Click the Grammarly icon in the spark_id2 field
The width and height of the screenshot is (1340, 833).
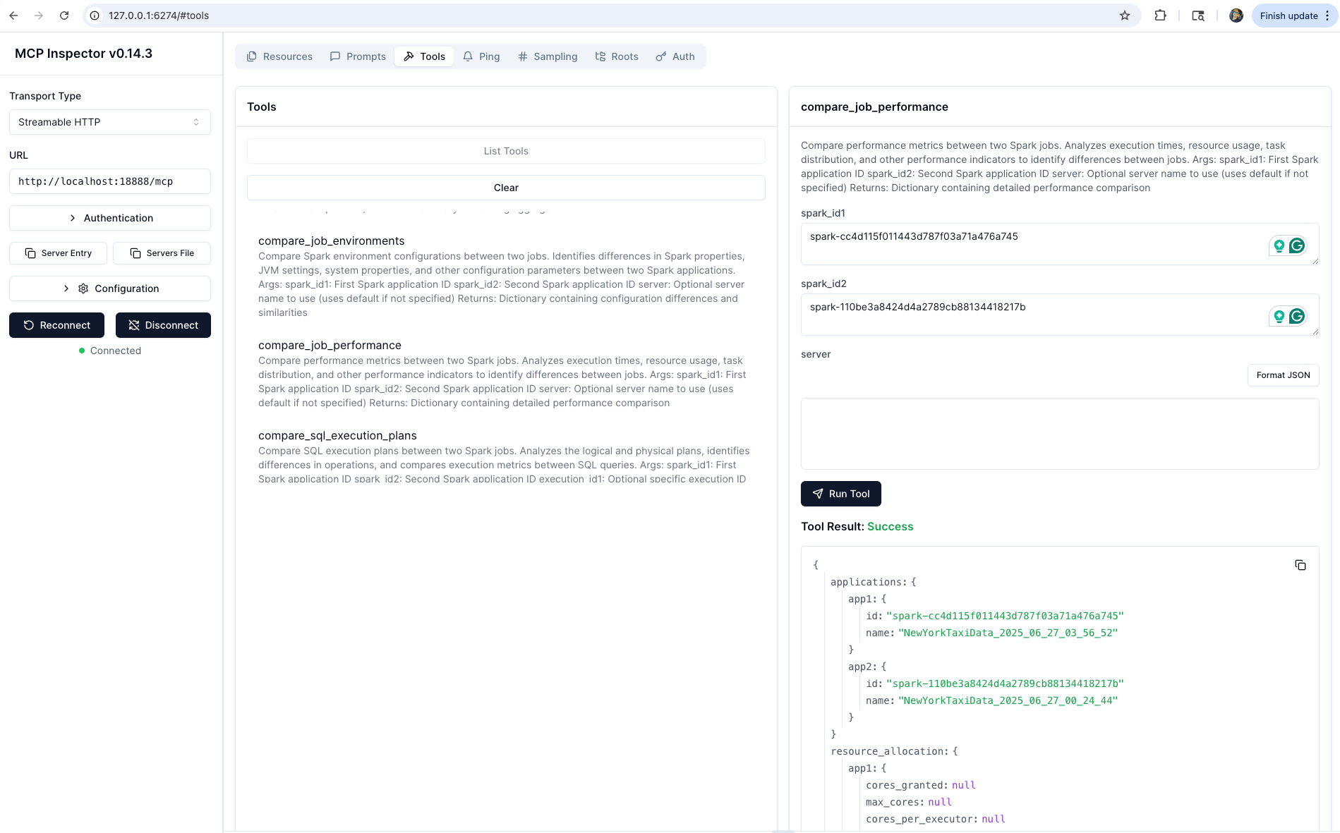1297,316
